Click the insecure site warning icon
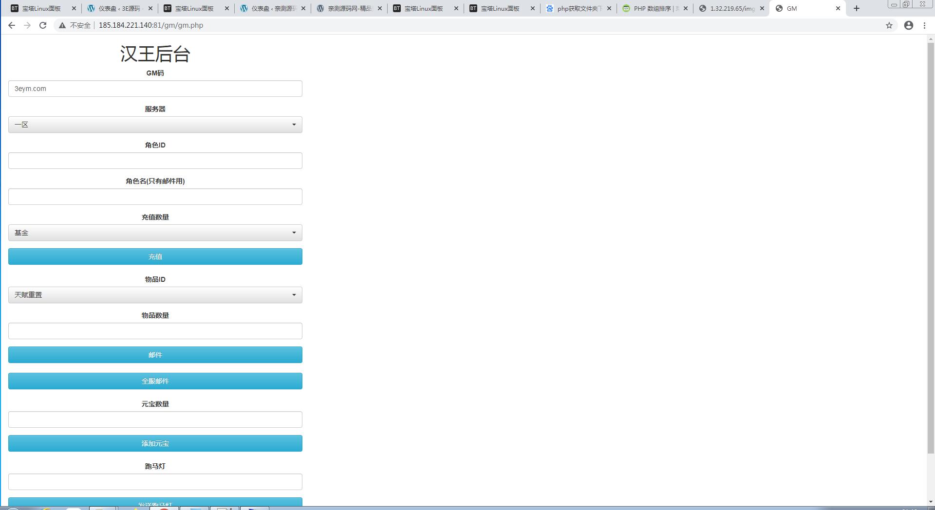 coord(62,25)
